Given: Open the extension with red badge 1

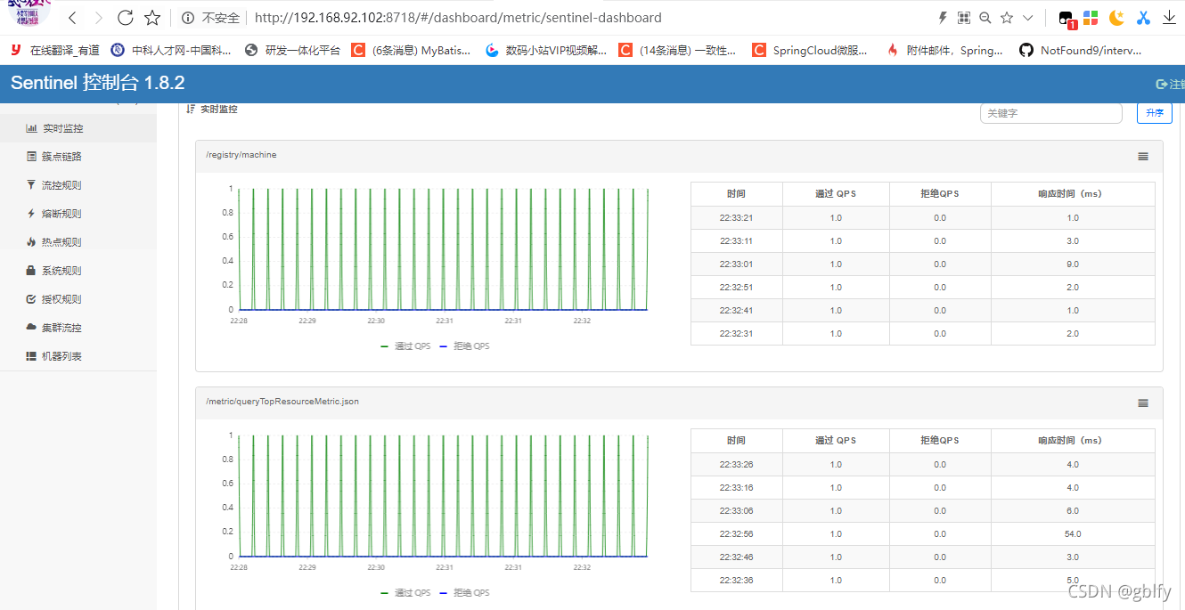Looking at the screenshot, I should (x=1066, y=19).
